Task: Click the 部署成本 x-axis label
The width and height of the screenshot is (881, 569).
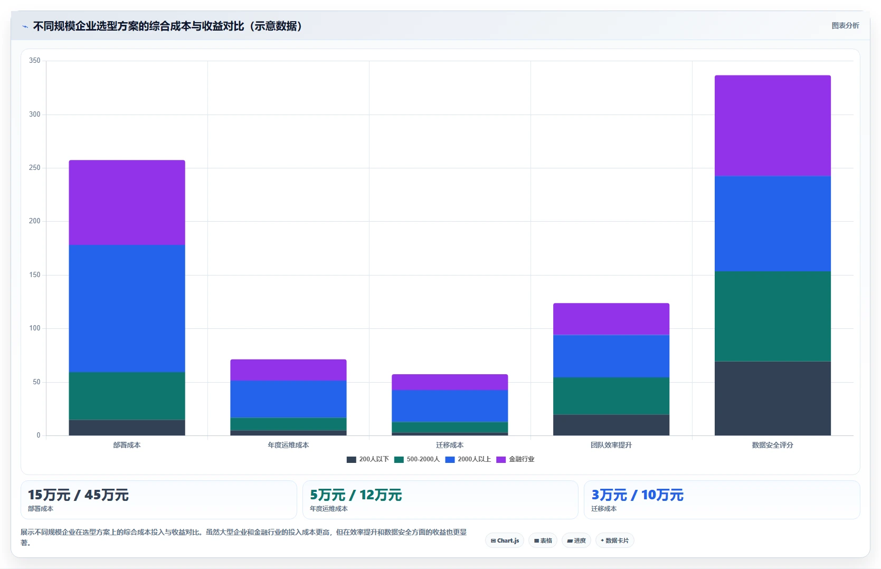Action: coord(127,445)
